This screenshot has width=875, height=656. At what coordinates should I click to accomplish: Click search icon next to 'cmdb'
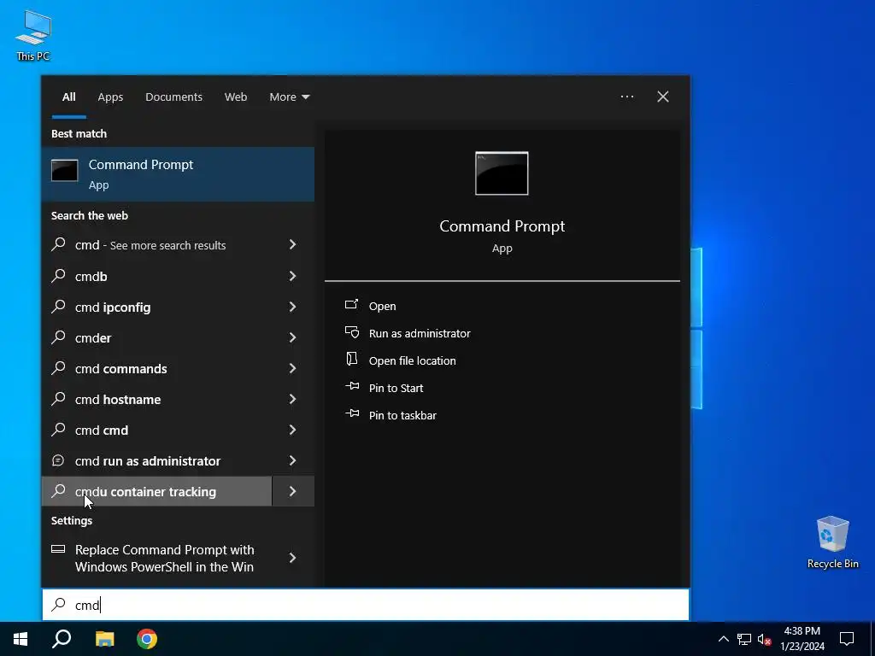point(58,276)
